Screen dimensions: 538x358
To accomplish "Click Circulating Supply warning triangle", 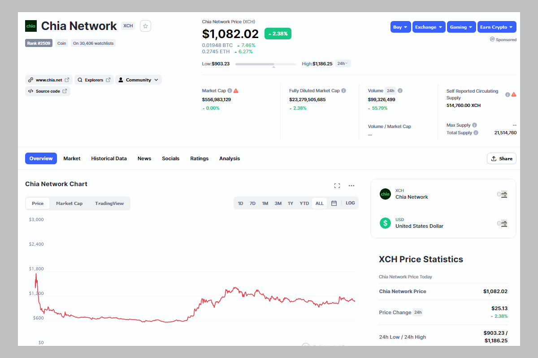I will 514,94.
